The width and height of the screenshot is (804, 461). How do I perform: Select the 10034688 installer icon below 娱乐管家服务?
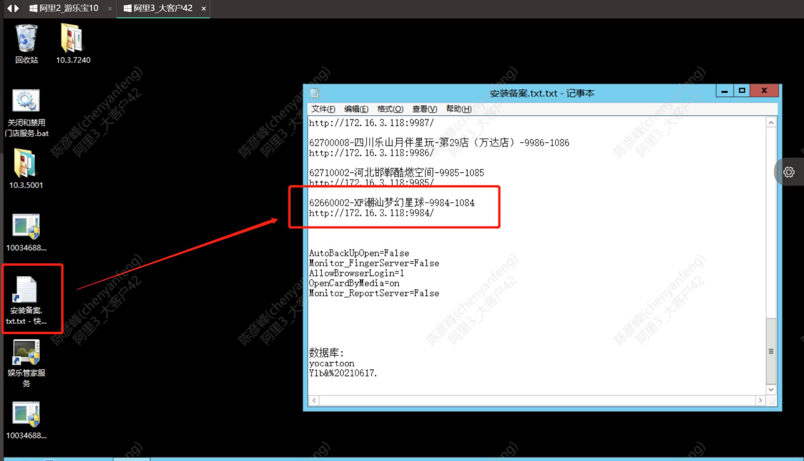[26, 420]
